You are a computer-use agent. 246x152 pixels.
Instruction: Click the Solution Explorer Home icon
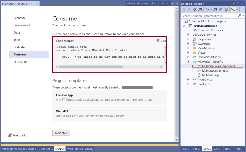(194, 10)
